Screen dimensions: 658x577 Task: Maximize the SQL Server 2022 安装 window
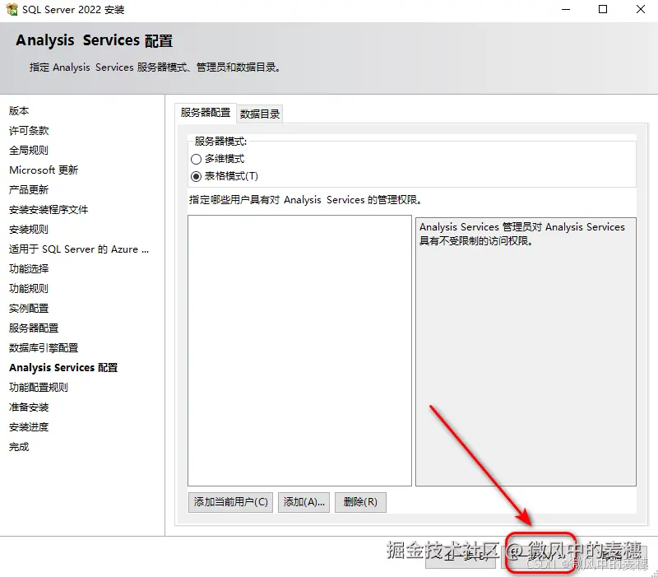click(603, 9)
